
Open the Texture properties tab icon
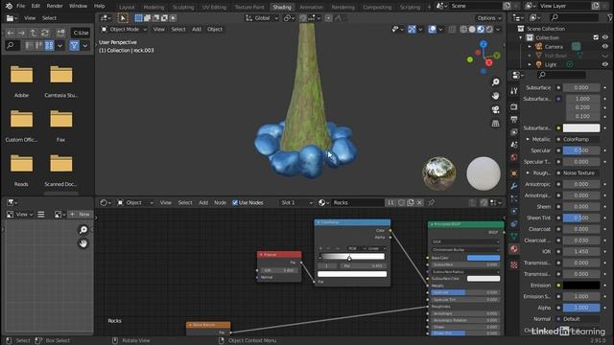[514, 265]
